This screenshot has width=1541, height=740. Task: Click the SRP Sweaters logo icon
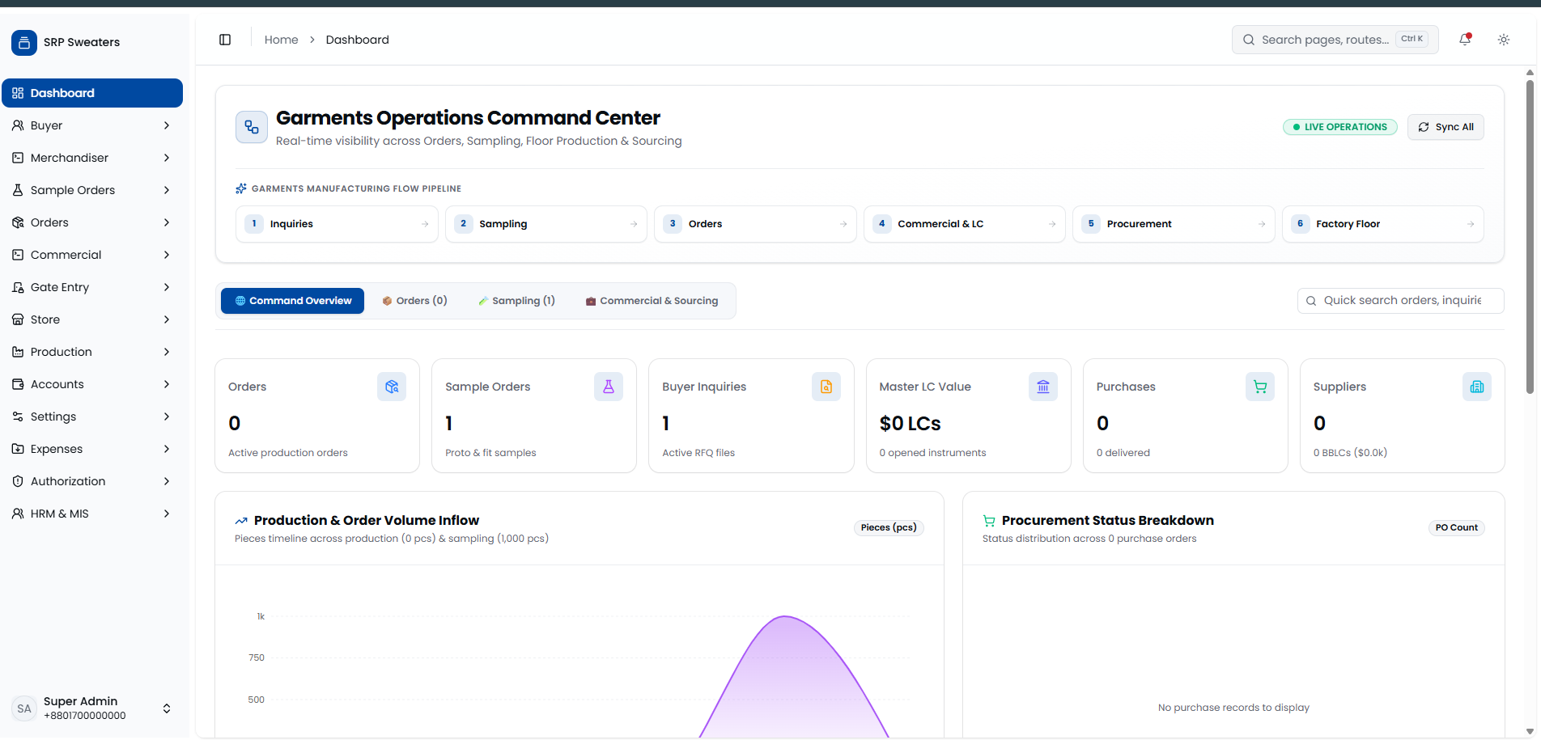coord(24,42)
